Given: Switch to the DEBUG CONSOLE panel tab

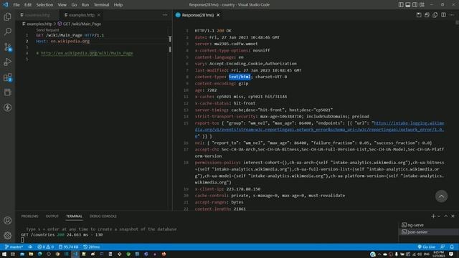Looking at the screenshot, I should pyautogui.click(x=103, y=216).
